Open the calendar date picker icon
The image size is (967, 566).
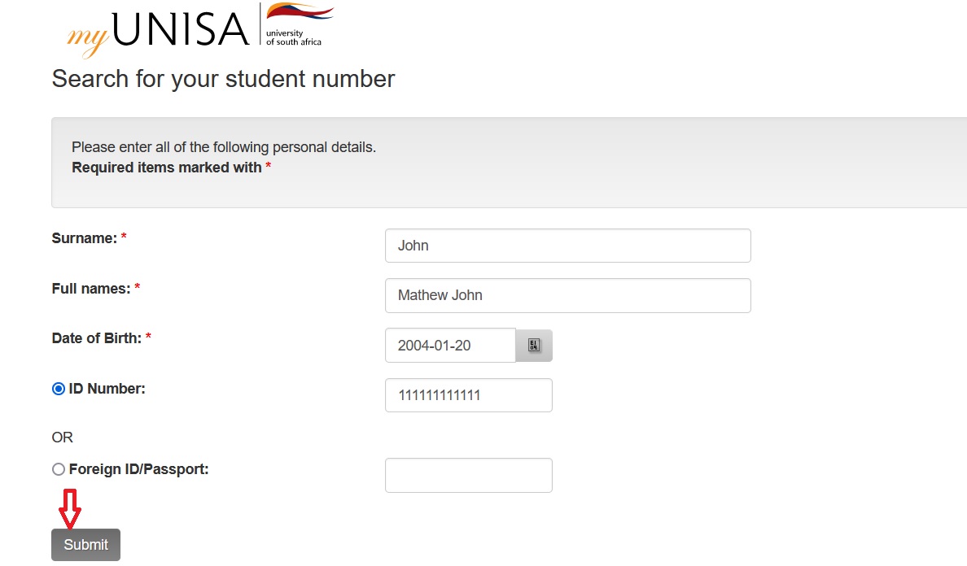coord(535,345)
